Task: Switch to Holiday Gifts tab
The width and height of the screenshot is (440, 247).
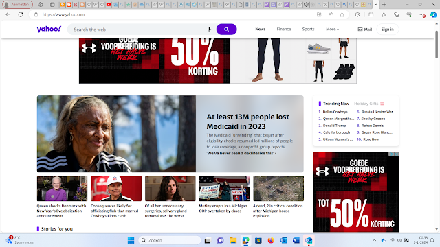Action: click(x=368, y=104)
